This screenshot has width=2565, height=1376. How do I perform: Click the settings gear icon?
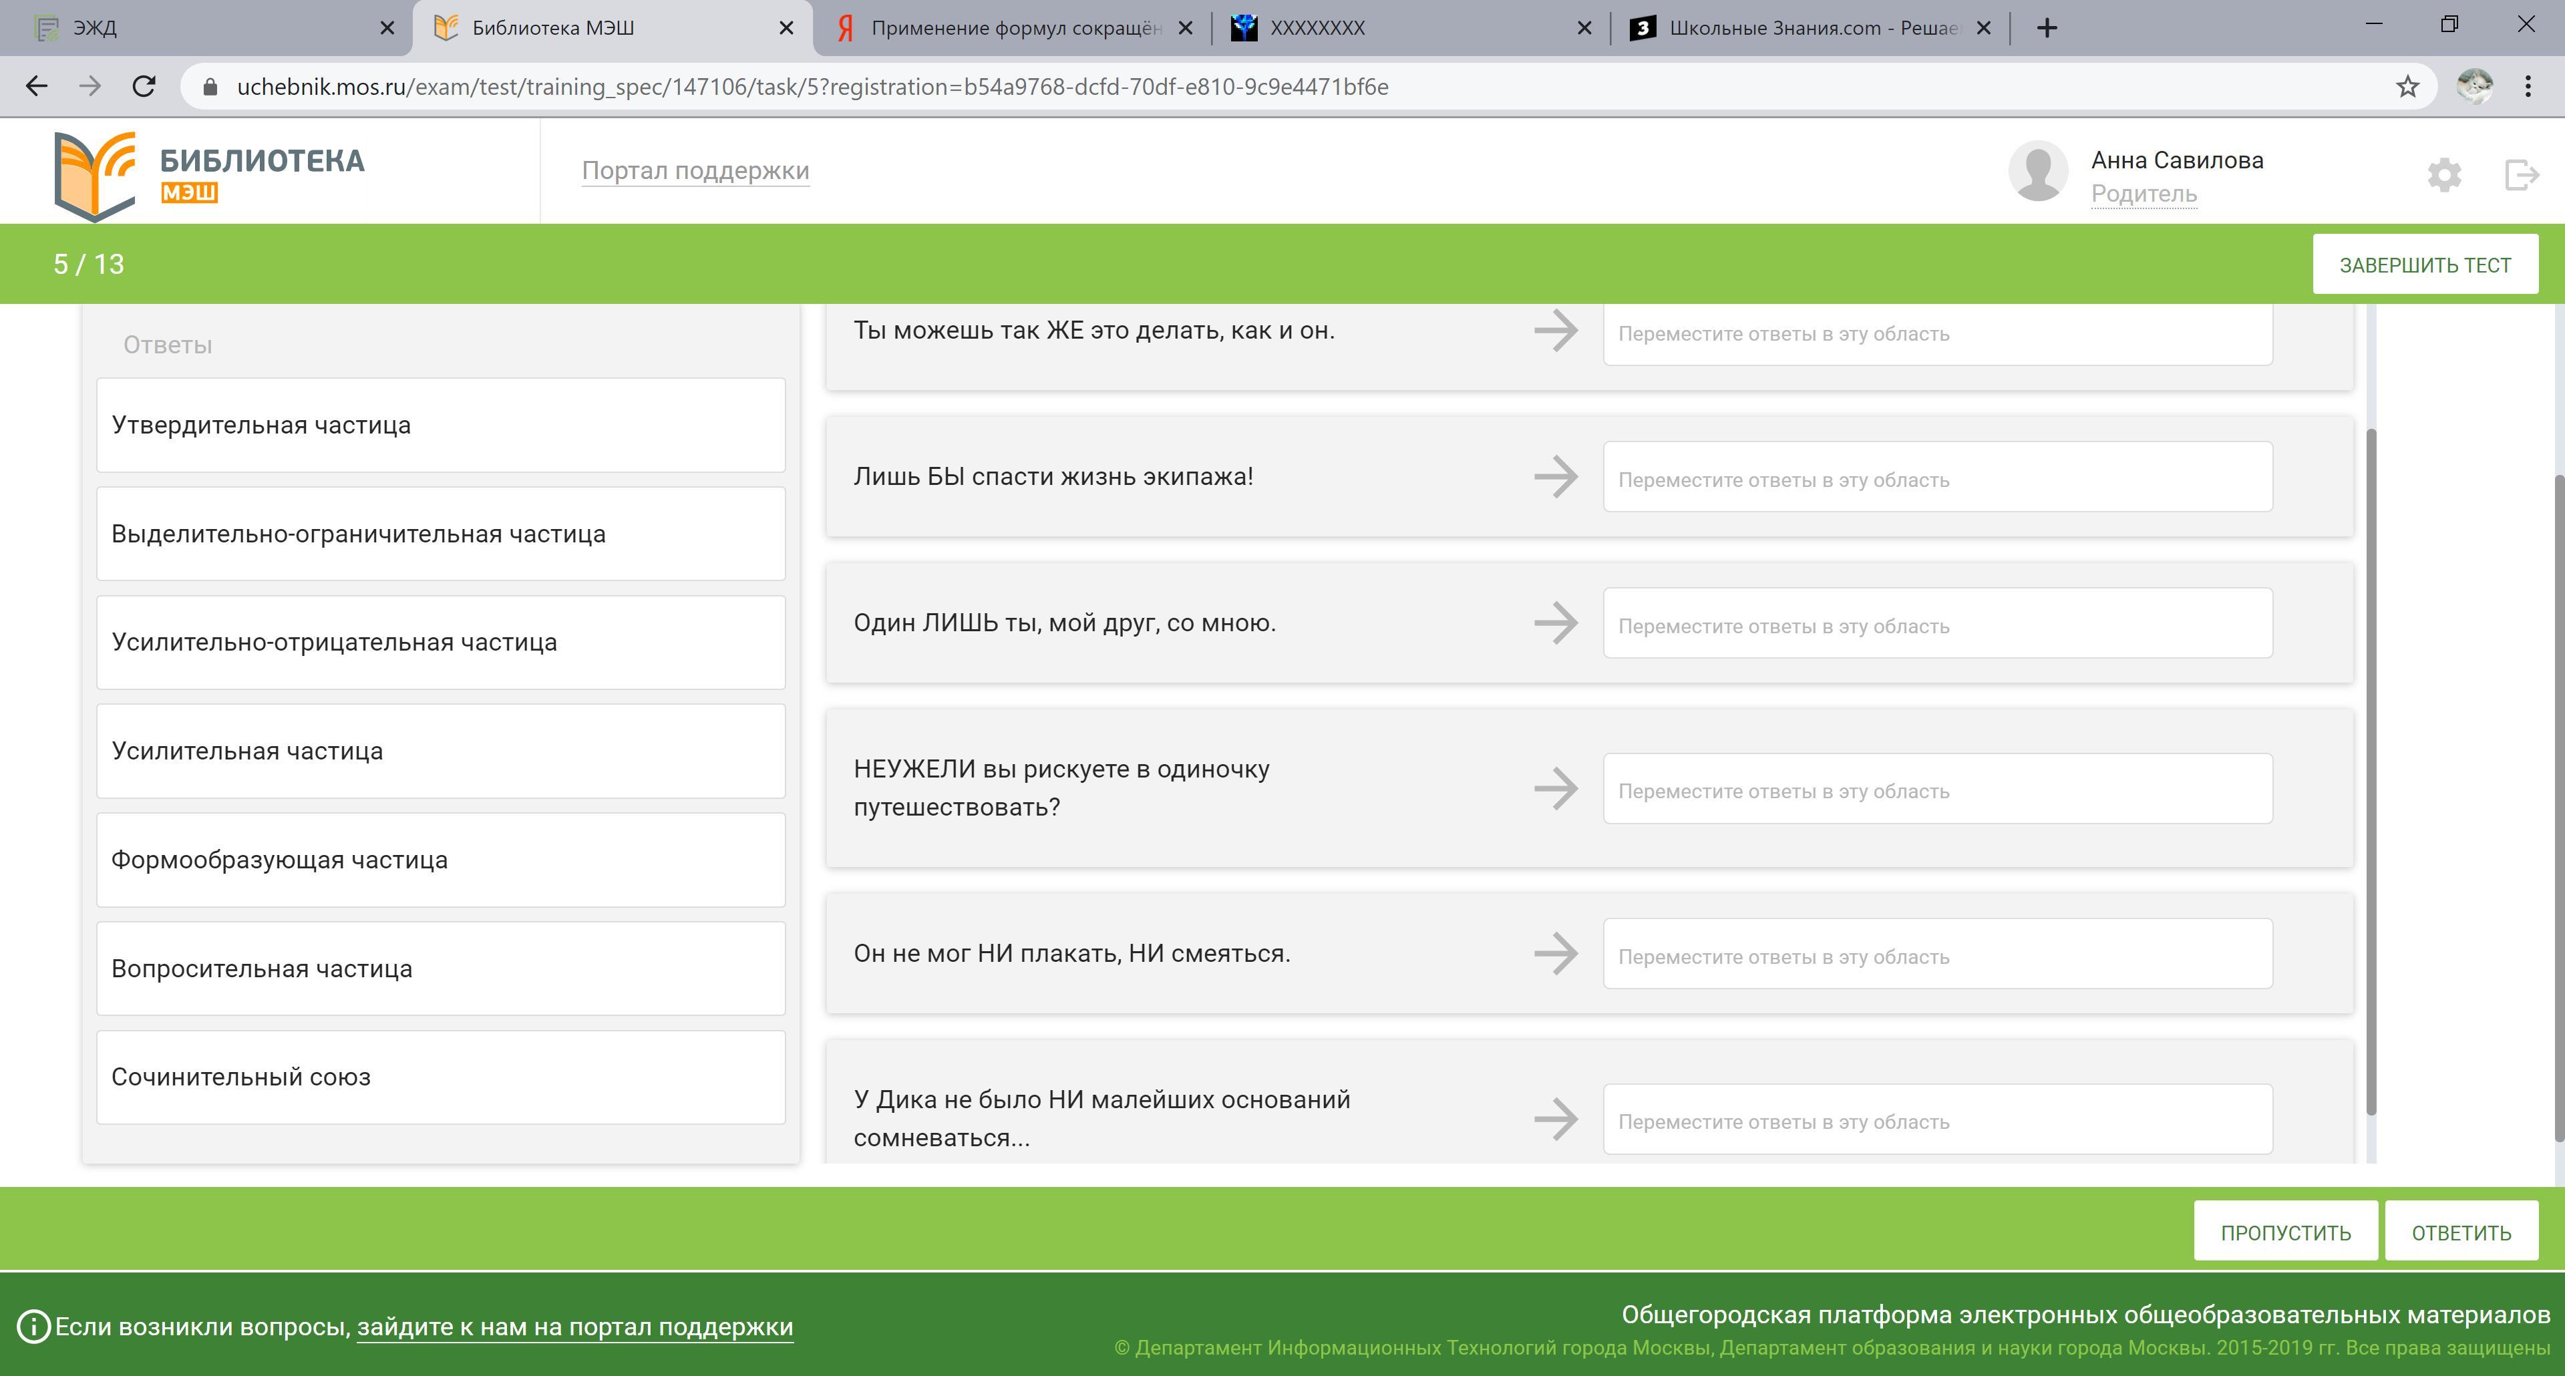click(x=2443, y=175)
